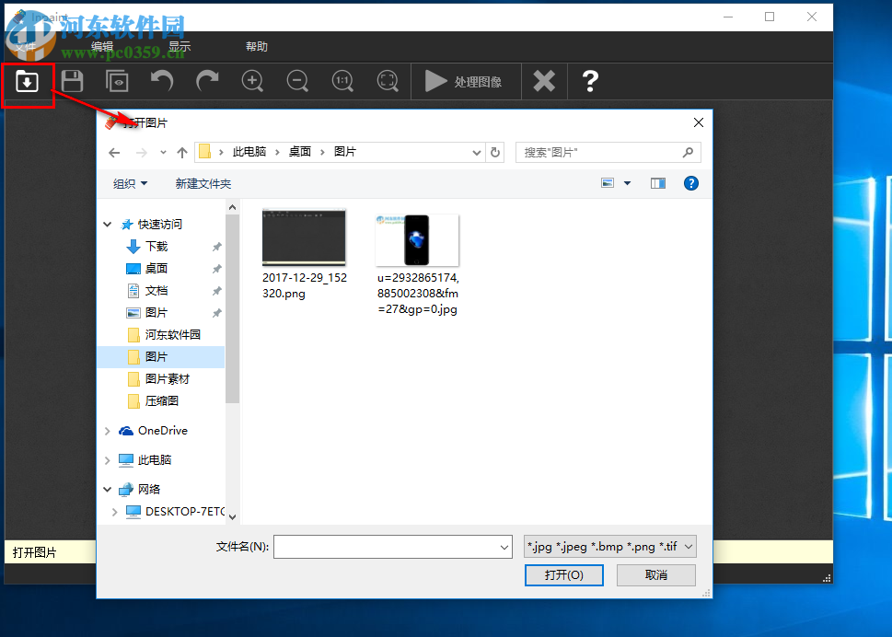
Task: View image at 1:1 actual size
Action: [342, 81]
